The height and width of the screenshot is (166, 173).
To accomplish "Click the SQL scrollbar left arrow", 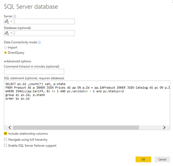I will click(x=10, y=127).
